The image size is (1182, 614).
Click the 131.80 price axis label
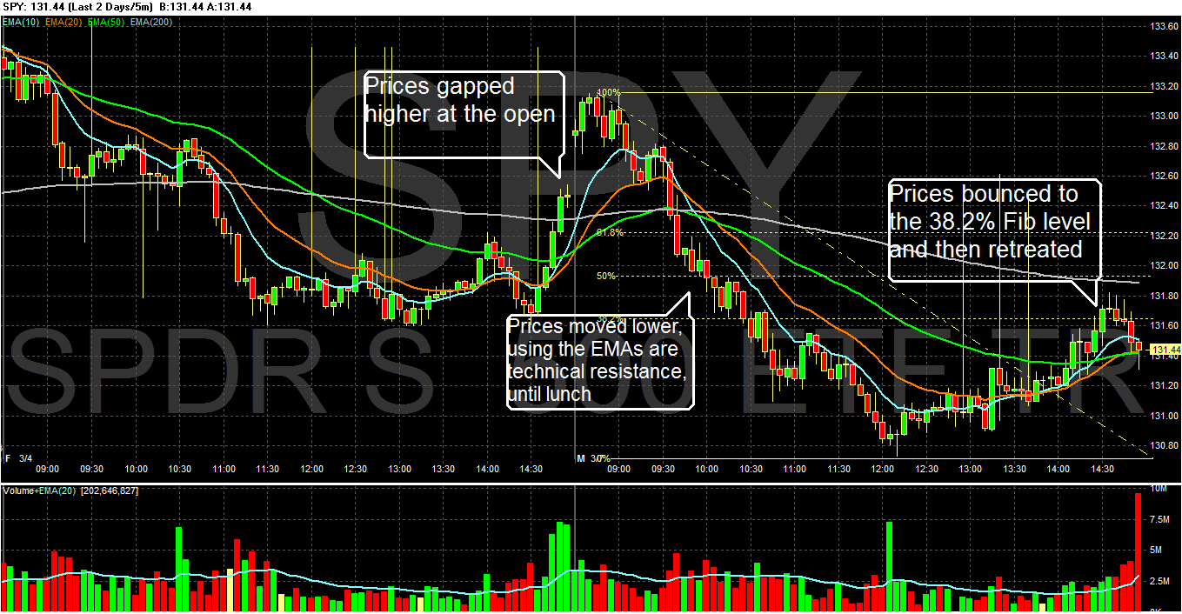coord(1164,296)
